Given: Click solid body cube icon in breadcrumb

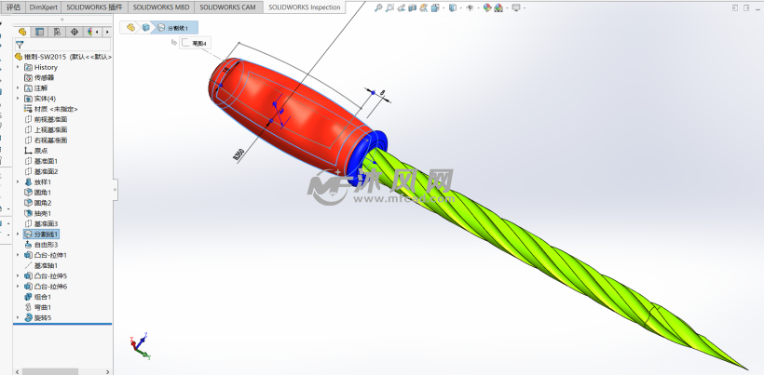Looking at the screenshot, I should [145, 28].
